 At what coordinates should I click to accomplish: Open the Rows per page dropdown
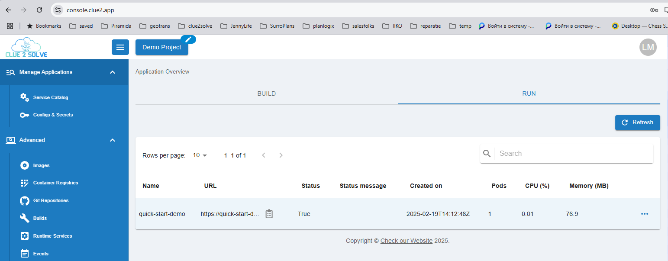(x=200, y=155)
